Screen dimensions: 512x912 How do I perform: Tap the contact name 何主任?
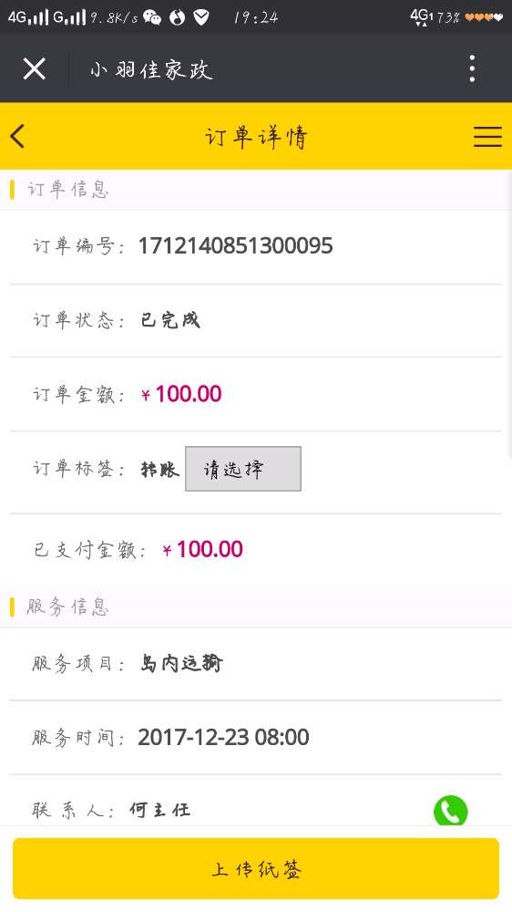(159, 810)
